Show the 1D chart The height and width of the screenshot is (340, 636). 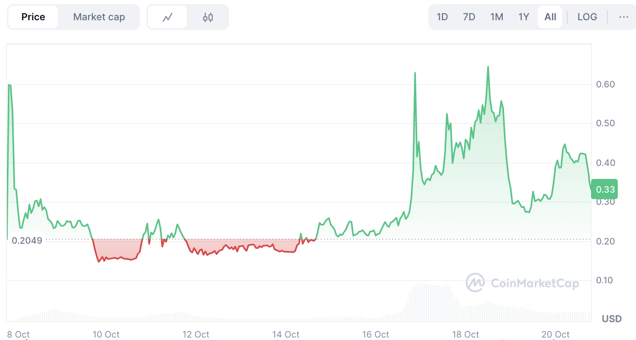pyautogui.click(x=442, y=17)
